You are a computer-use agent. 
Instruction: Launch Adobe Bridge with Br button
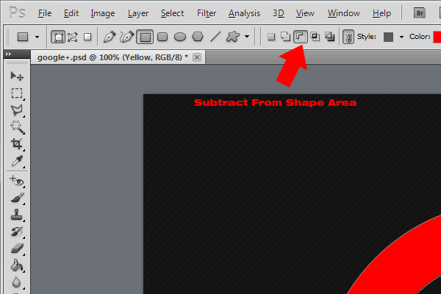(420, 13)
